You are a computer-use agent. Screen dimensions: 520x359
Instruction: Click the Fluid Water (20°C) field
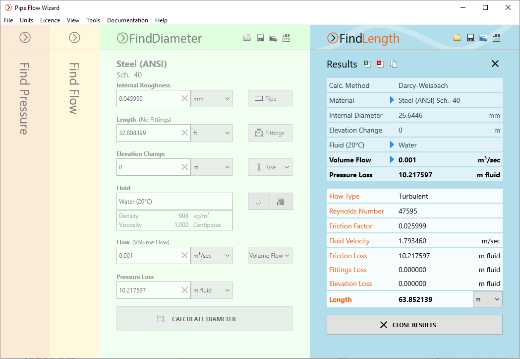coord(175,202)
